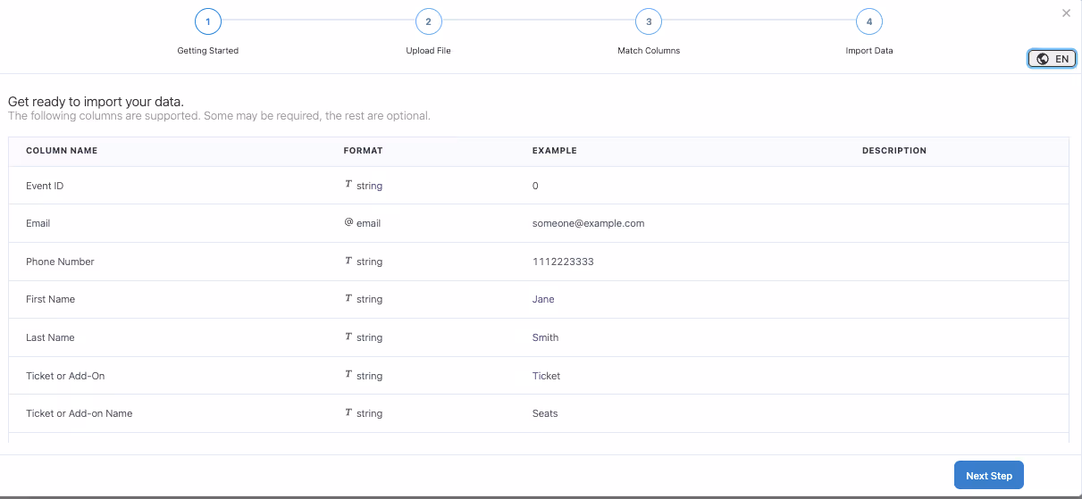Click the Next Step button

(x=989, y=475)
